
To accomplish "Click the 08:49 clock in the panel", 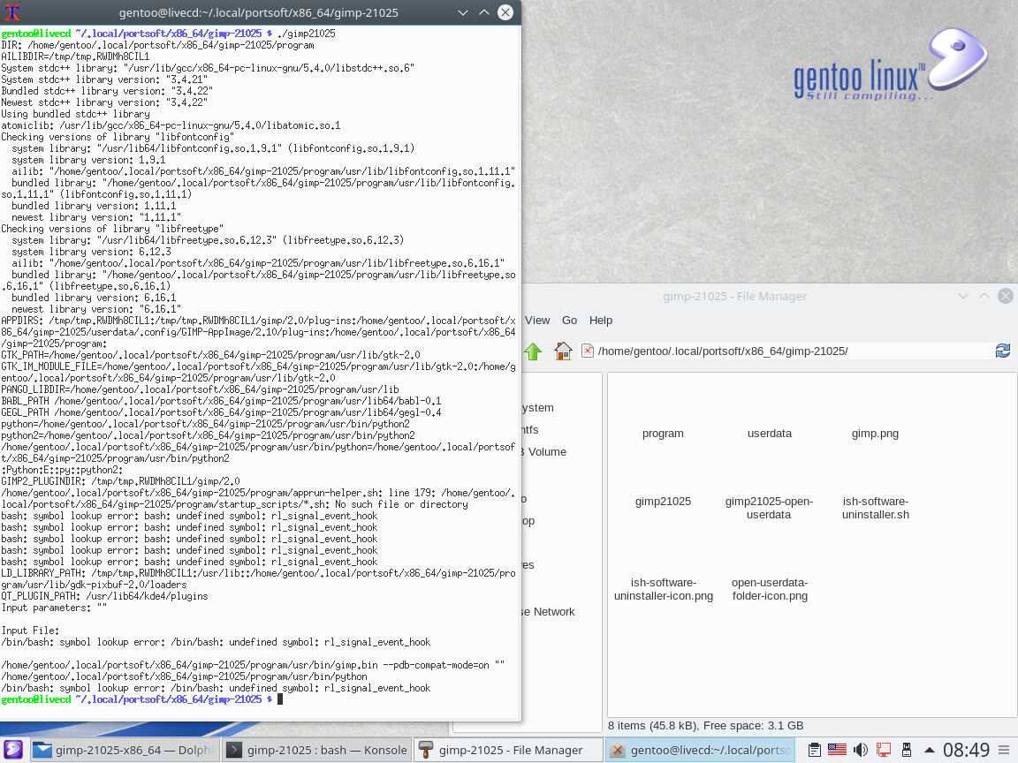I will click(x=966, y=750).
